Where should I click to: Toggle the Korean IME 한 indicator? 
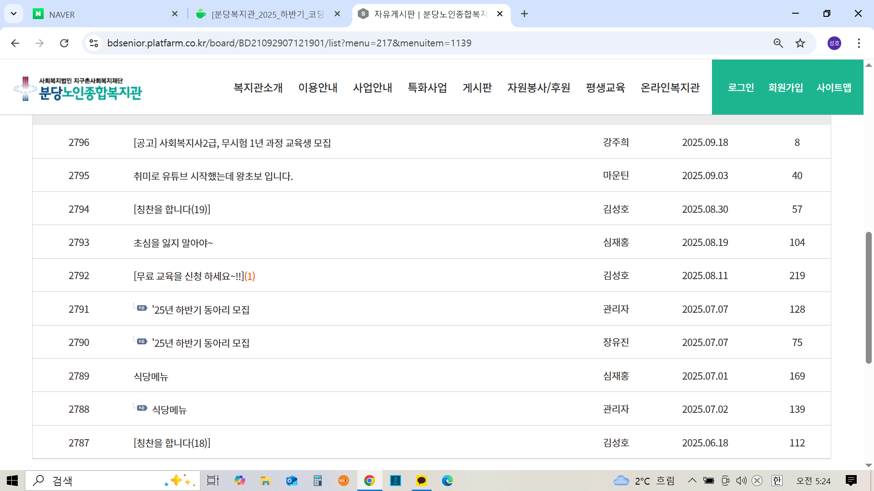[x=777, y=481]
